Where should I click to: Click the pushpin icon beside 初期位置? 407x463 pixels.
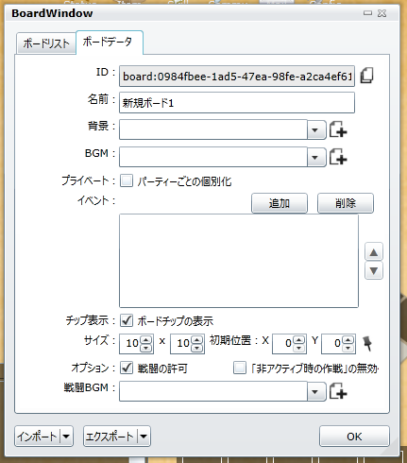(367, 343)
